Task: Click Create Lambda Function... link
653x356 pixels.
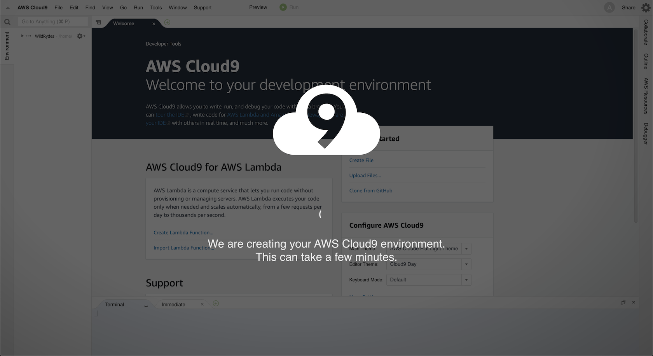Action: tap(183, 232)
